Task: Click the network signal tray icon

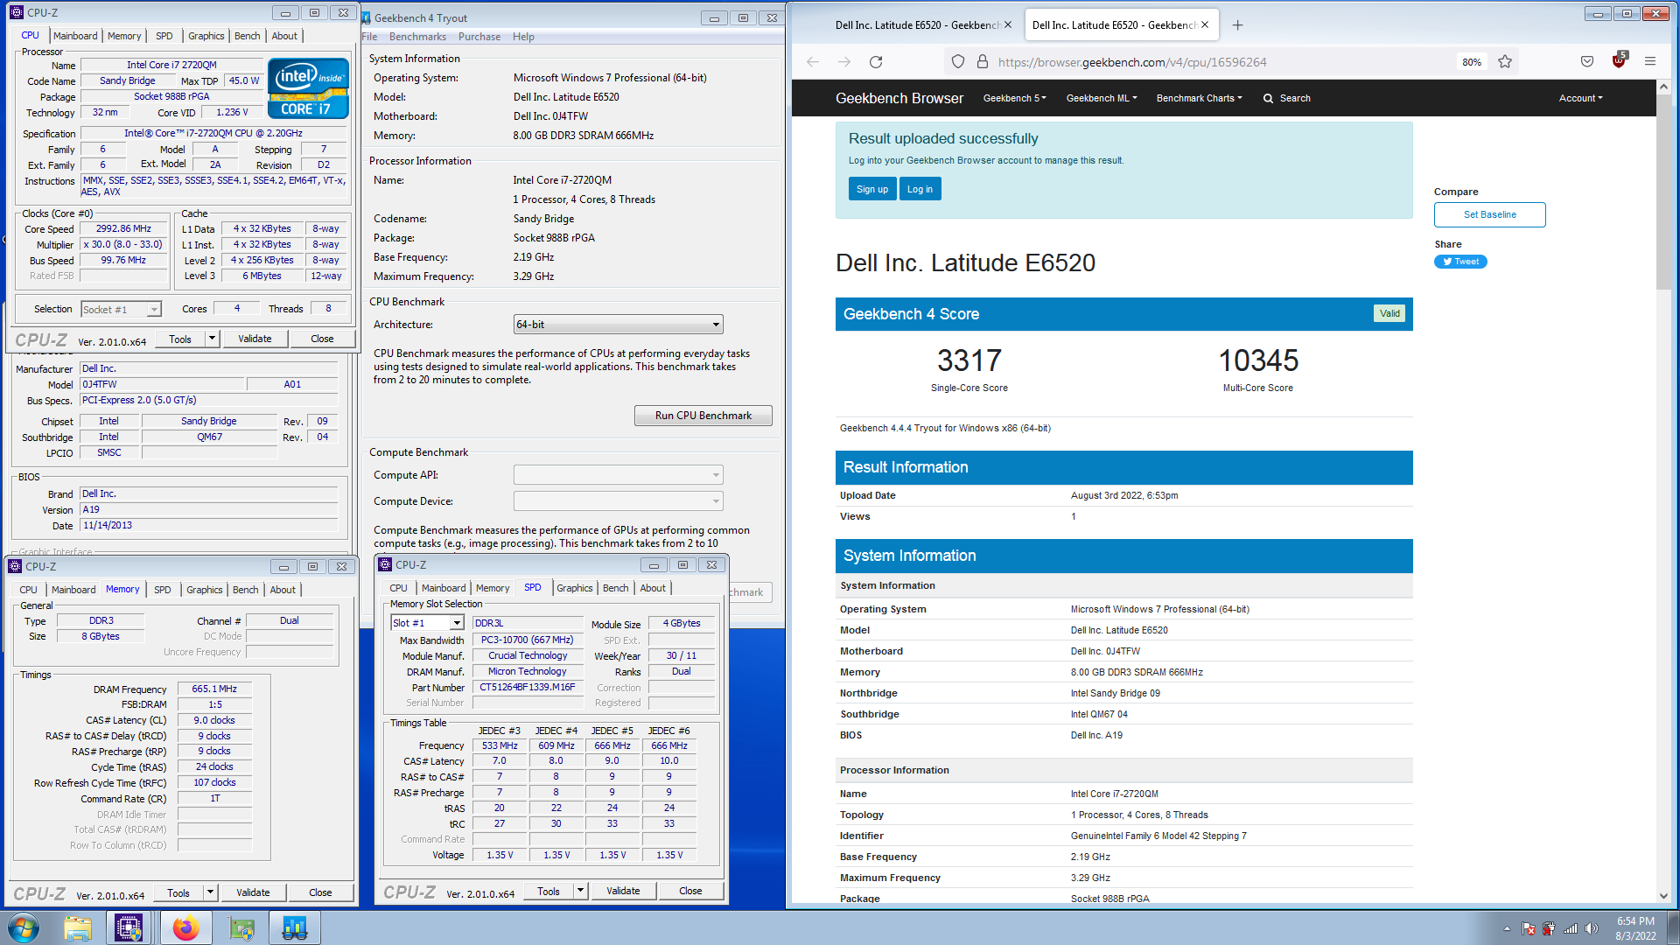Action: (x=1571, y=929)
